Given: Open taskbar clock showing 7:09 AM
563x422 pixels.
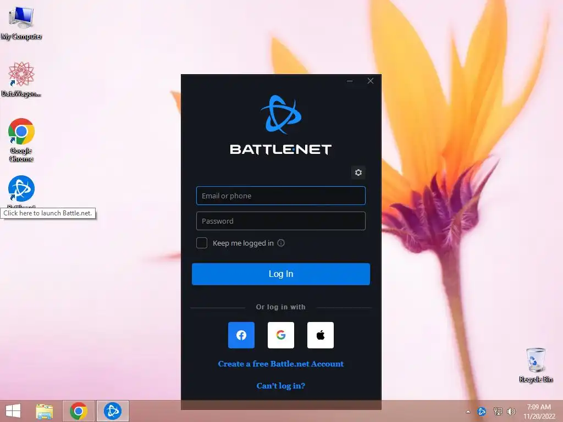Looking at the screenshot, I should point(539,412).
